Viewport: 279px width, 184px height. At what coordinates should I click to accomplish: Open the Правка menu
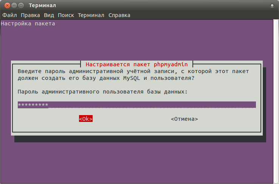pyautogui.click(x=30, y=15)
